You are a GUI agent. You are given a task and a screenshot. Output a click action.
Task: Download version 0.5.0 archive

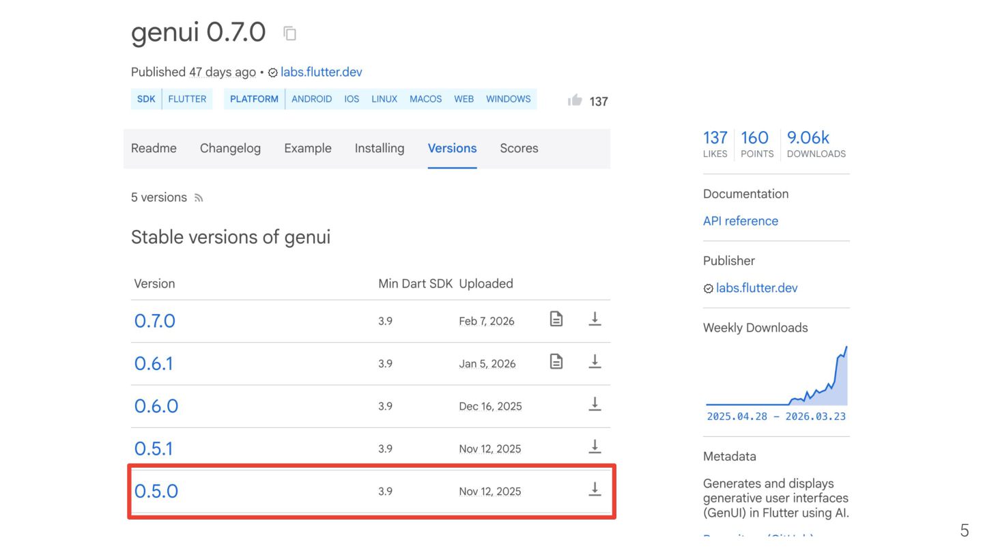(x=595, y=489)
